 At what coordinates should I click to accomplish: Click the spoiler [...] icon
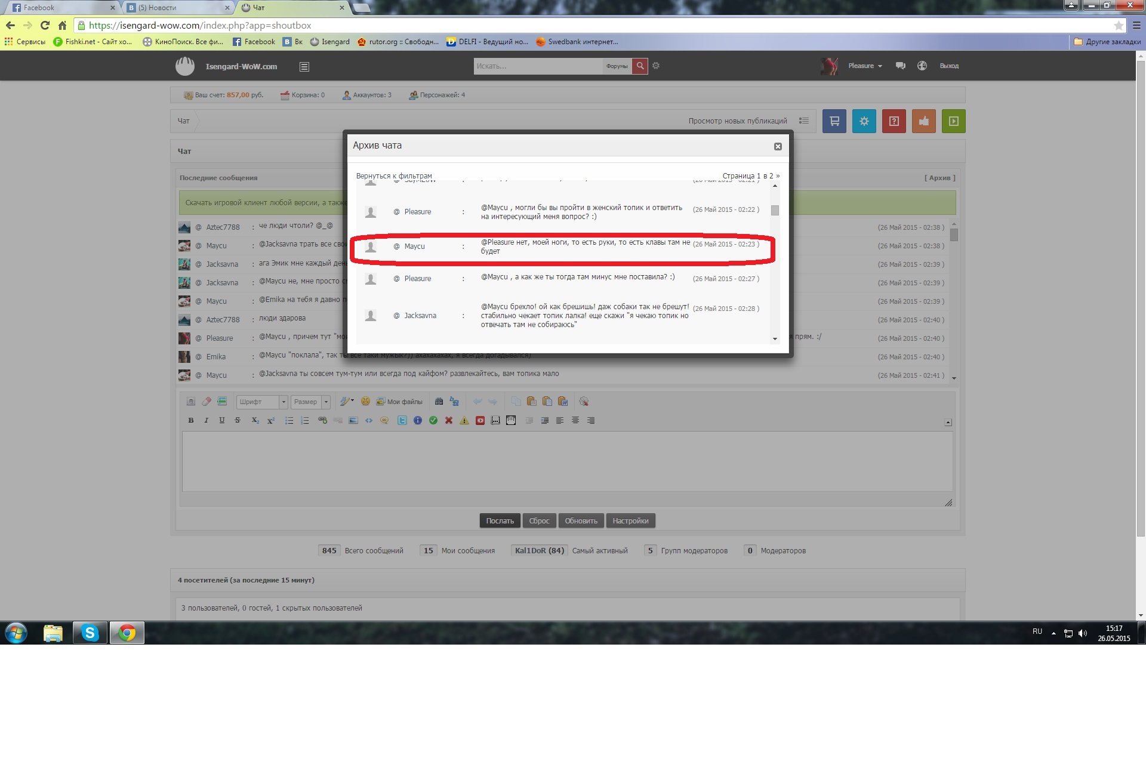pos(495,420)
